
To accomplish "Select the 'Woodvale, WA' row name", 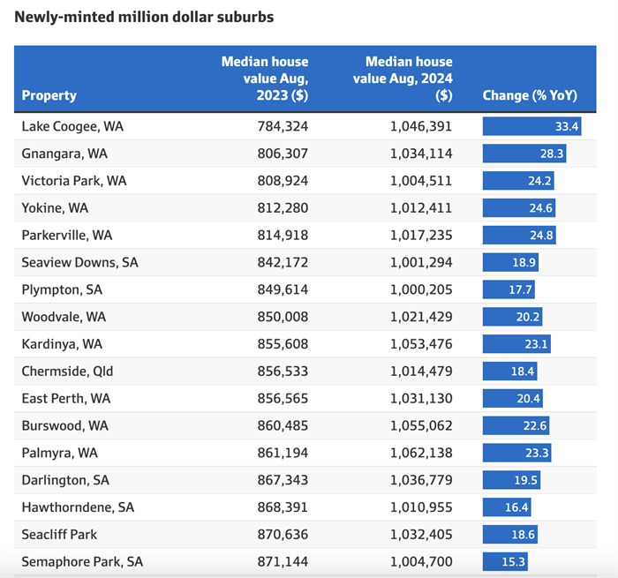I will click(64, 317).
